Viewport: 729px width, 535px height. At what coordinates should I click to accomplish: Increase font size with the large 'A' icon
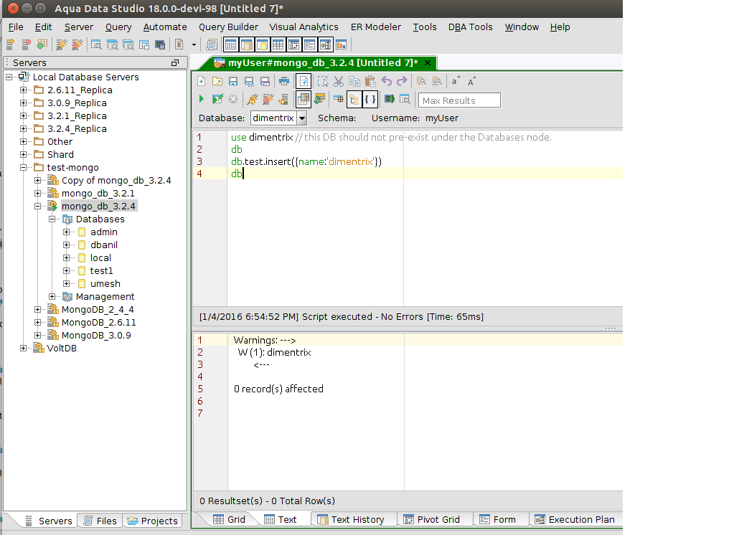coord(471,81)
